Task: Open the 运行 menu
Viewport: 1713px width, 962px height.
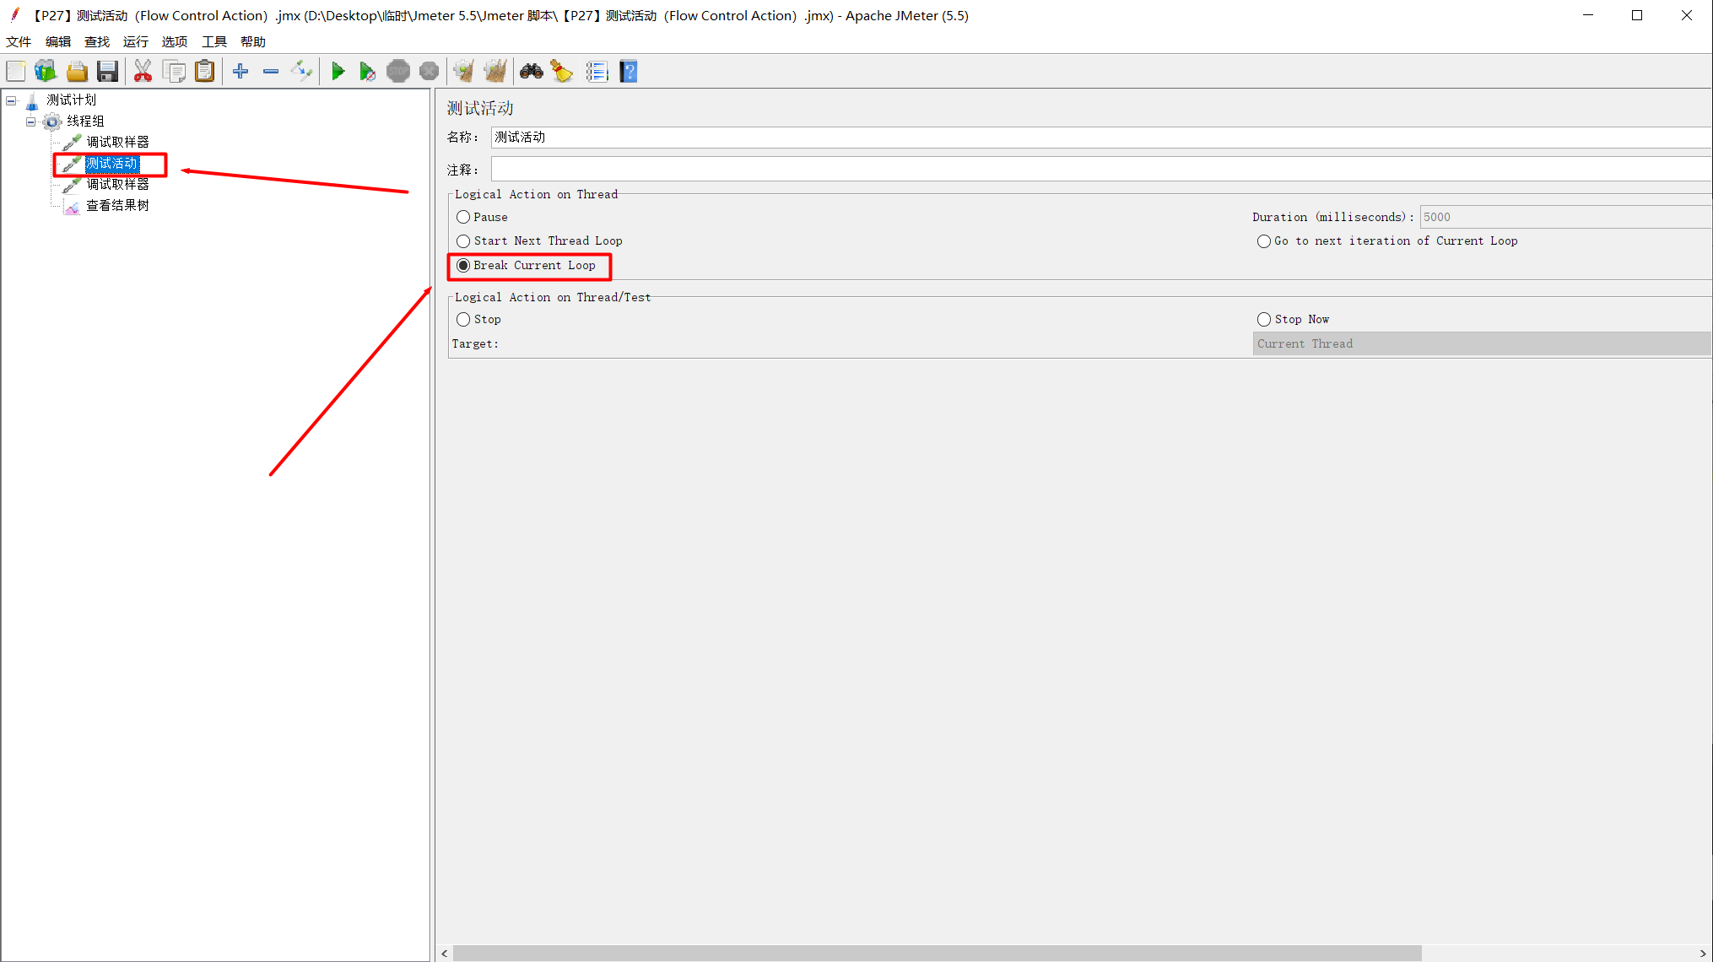Action: click(136, 41)
